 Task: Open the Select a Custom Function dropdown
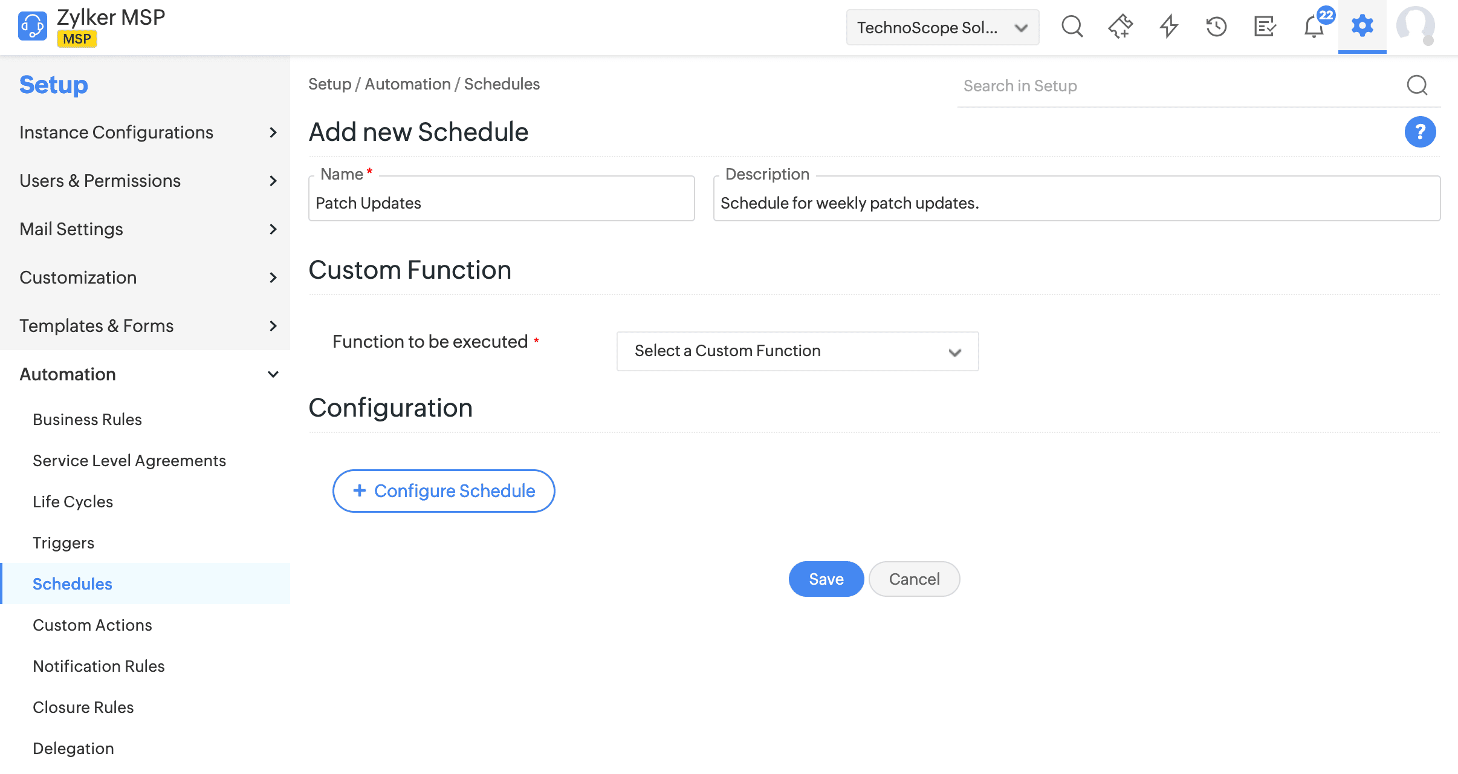coord(797,351)
